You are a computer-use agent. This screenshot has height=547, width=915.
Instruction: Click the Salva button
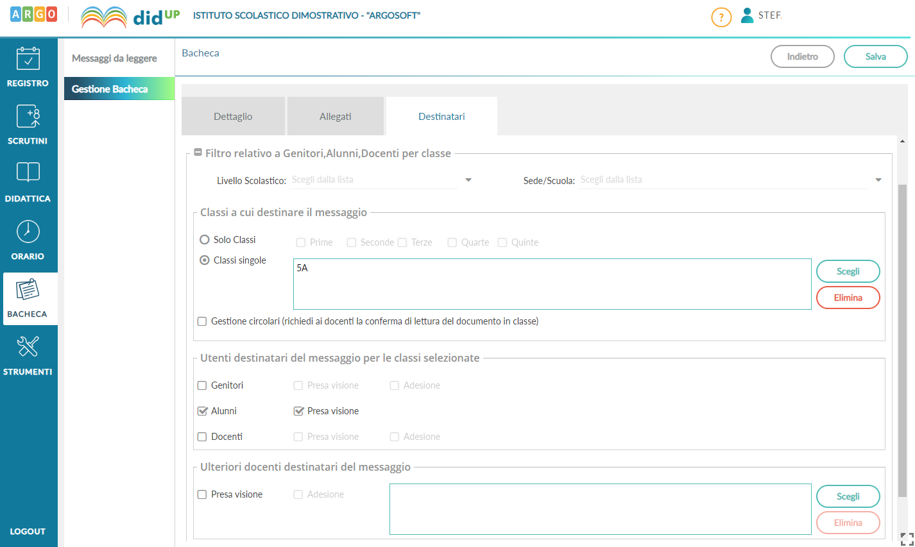pos(876,56)
